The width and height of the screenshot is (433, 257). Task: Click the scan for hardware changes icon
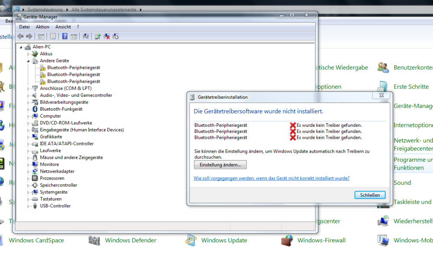(86, 36)
